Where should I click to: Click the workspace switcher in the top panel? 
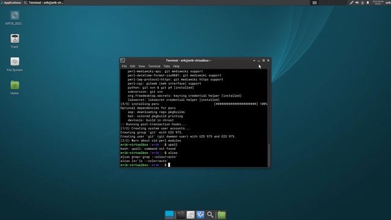coord(315,2)
